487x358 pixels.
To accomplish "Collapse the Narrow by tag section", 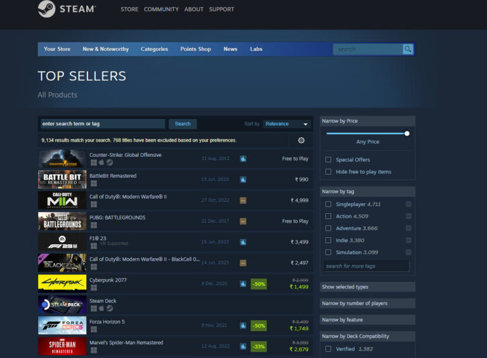I will click(x=367, y=192).
